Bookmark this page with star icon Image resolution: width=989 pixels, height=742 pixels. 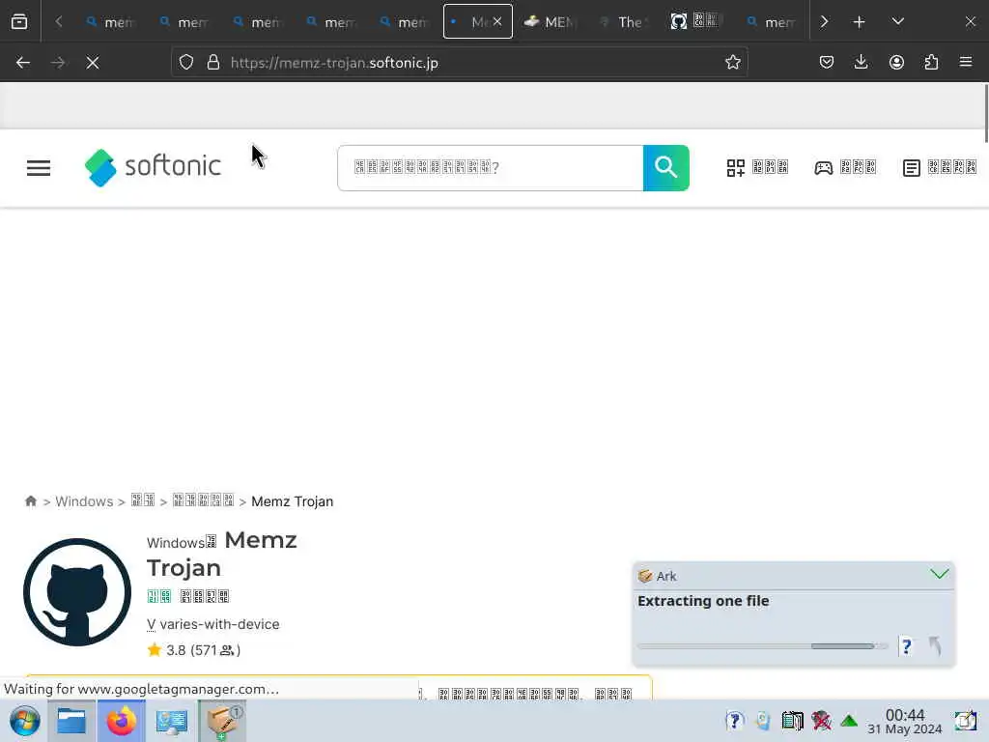[732, 63]
